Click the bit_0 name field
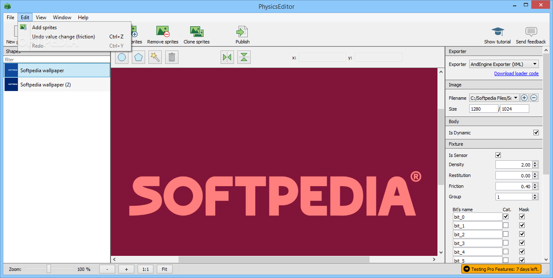553x278 pixels. coord(478,217)
